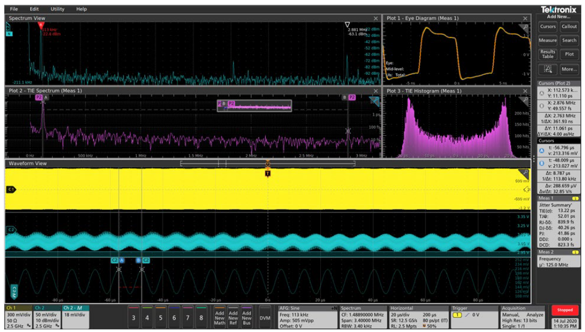Screen dimensions: 585x332
Task: Open the Search tool
Action: 570,40
